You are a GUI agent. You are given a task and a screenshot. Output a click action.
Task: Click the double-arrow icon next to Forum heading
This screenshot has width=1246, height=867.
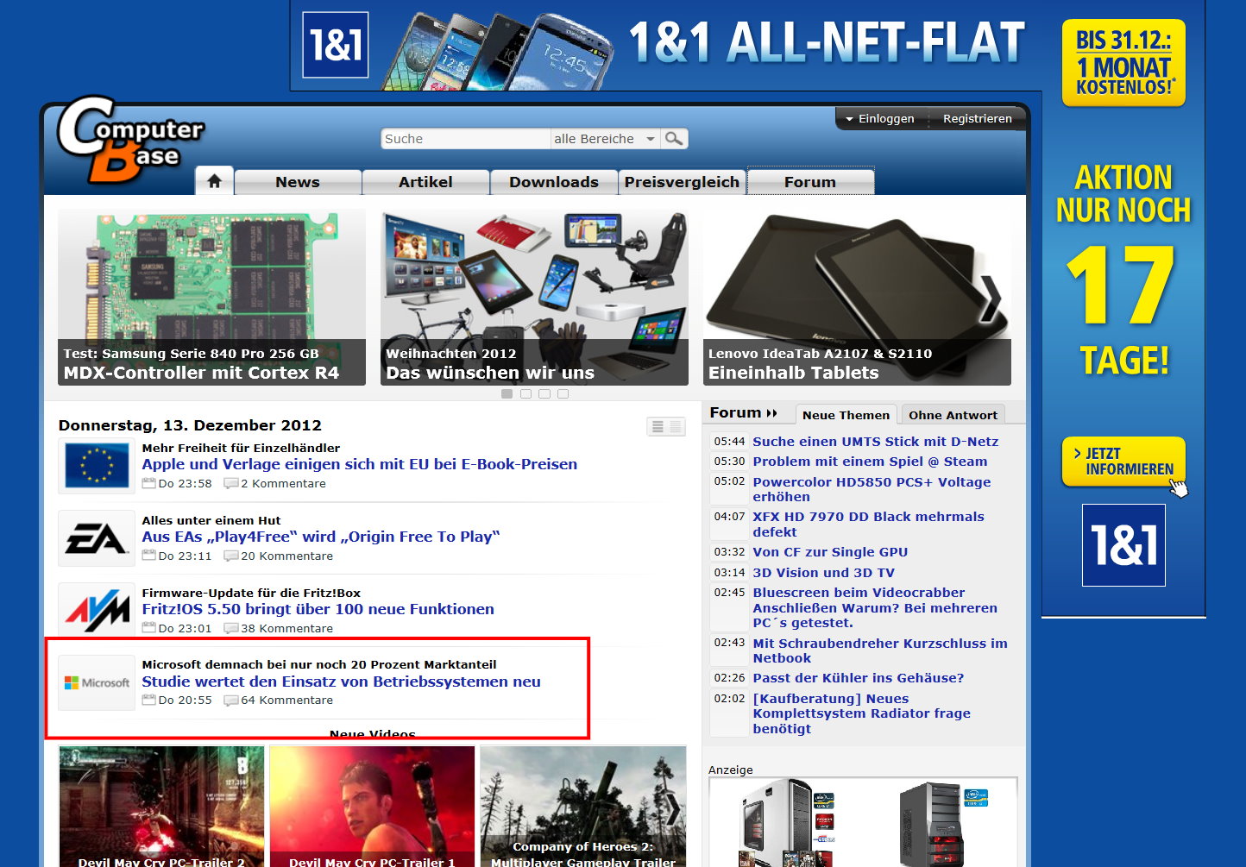pos(771,413)
